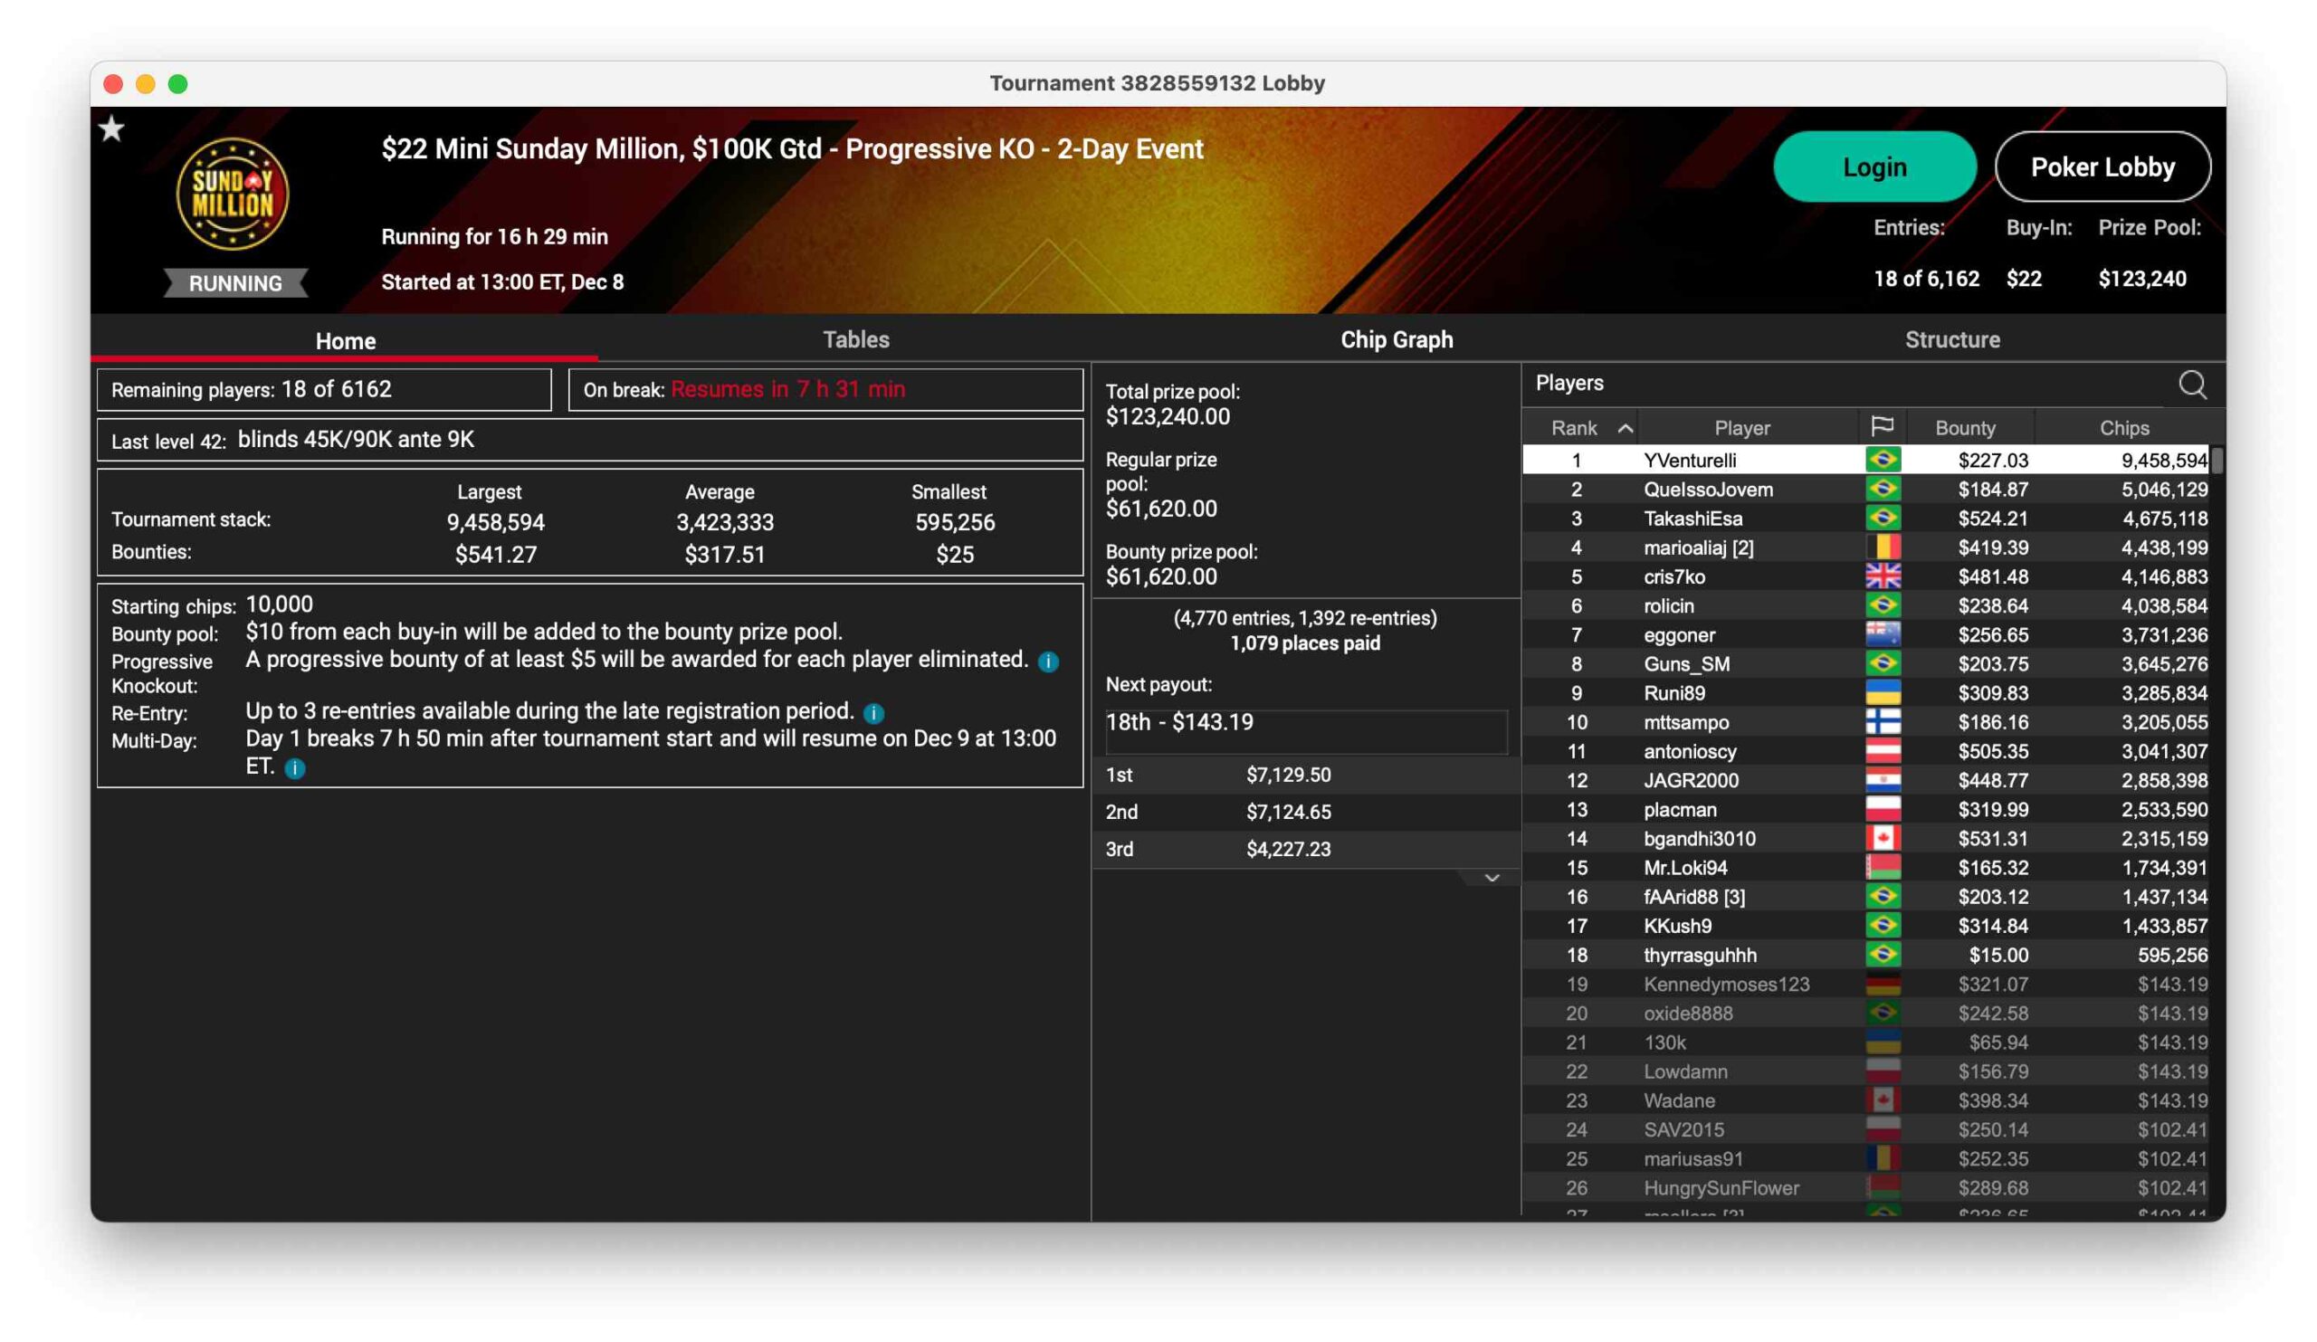The width and height of the screenshot is (2317, 1342).
Task: Switch to the Home tab
Action: click(x=345, y=340)
